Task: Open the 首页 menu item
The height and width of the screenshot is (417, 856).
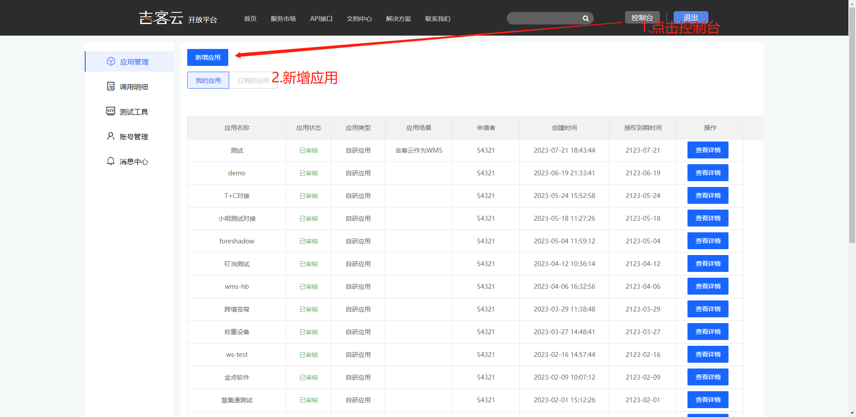Action: [x=250, y=19]
